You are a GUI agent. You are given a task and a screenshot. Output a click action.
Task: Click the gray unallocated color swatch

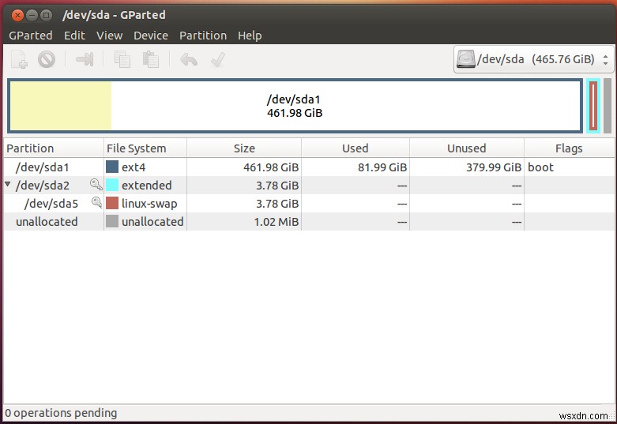tap(112, 221)
